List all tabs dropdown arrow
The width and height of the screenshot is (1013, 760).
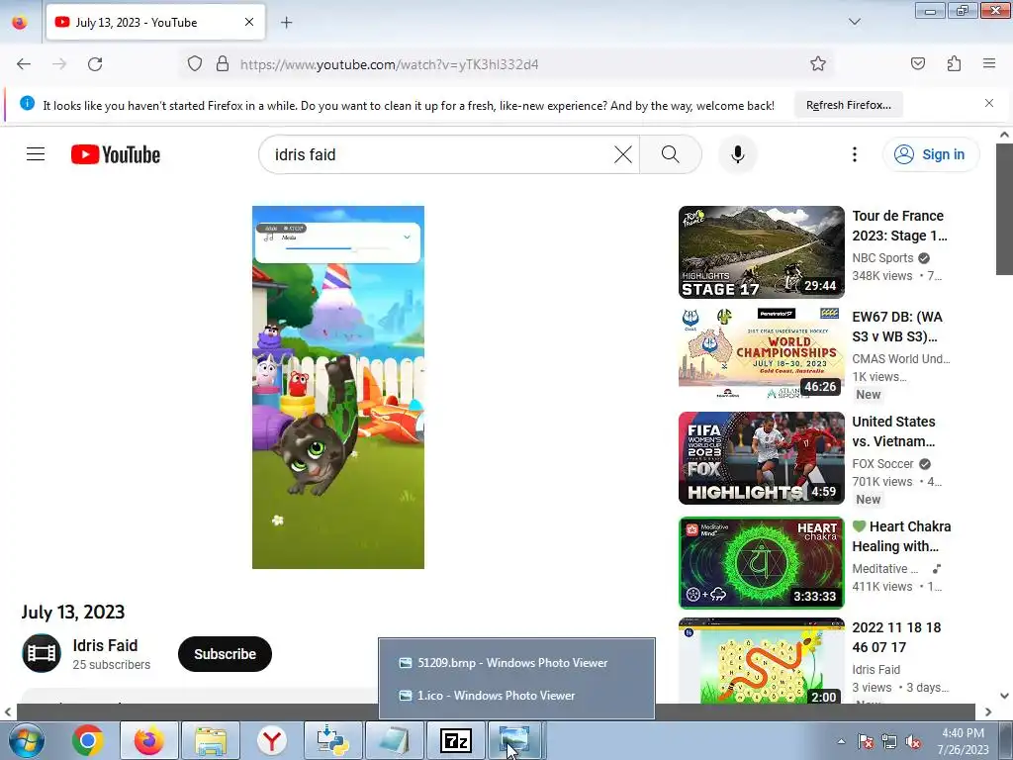point(854,22)
